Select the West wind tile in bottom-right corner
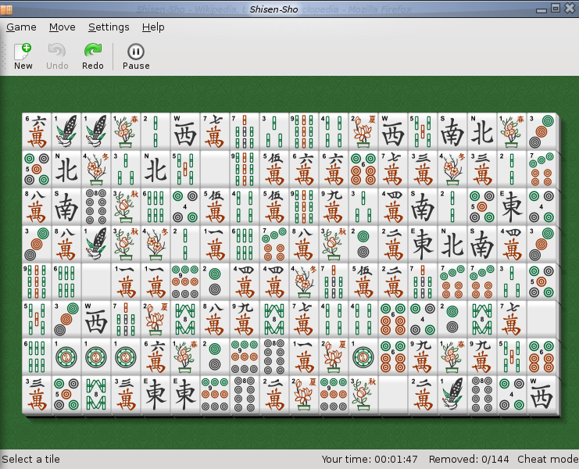 (x=541, y=395)
